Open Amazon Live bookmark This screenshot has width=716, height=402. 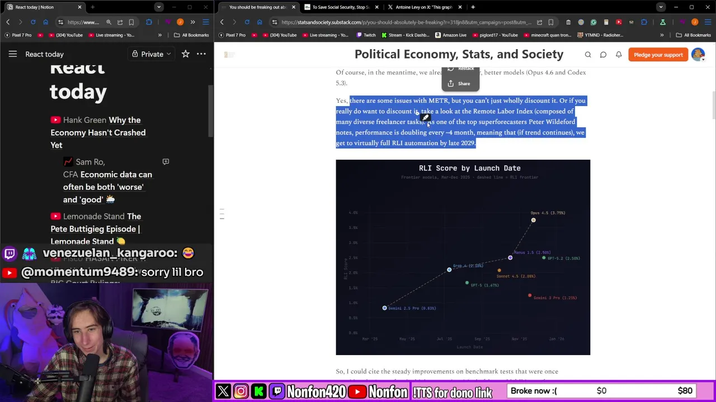coord(450,35)
